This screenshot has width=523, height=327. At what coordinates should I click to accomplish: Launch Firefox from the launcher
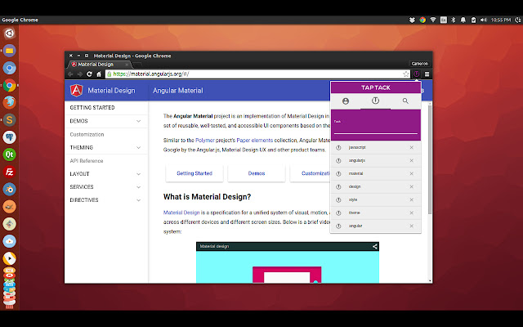pyautogui.click(x=9, y=102)
